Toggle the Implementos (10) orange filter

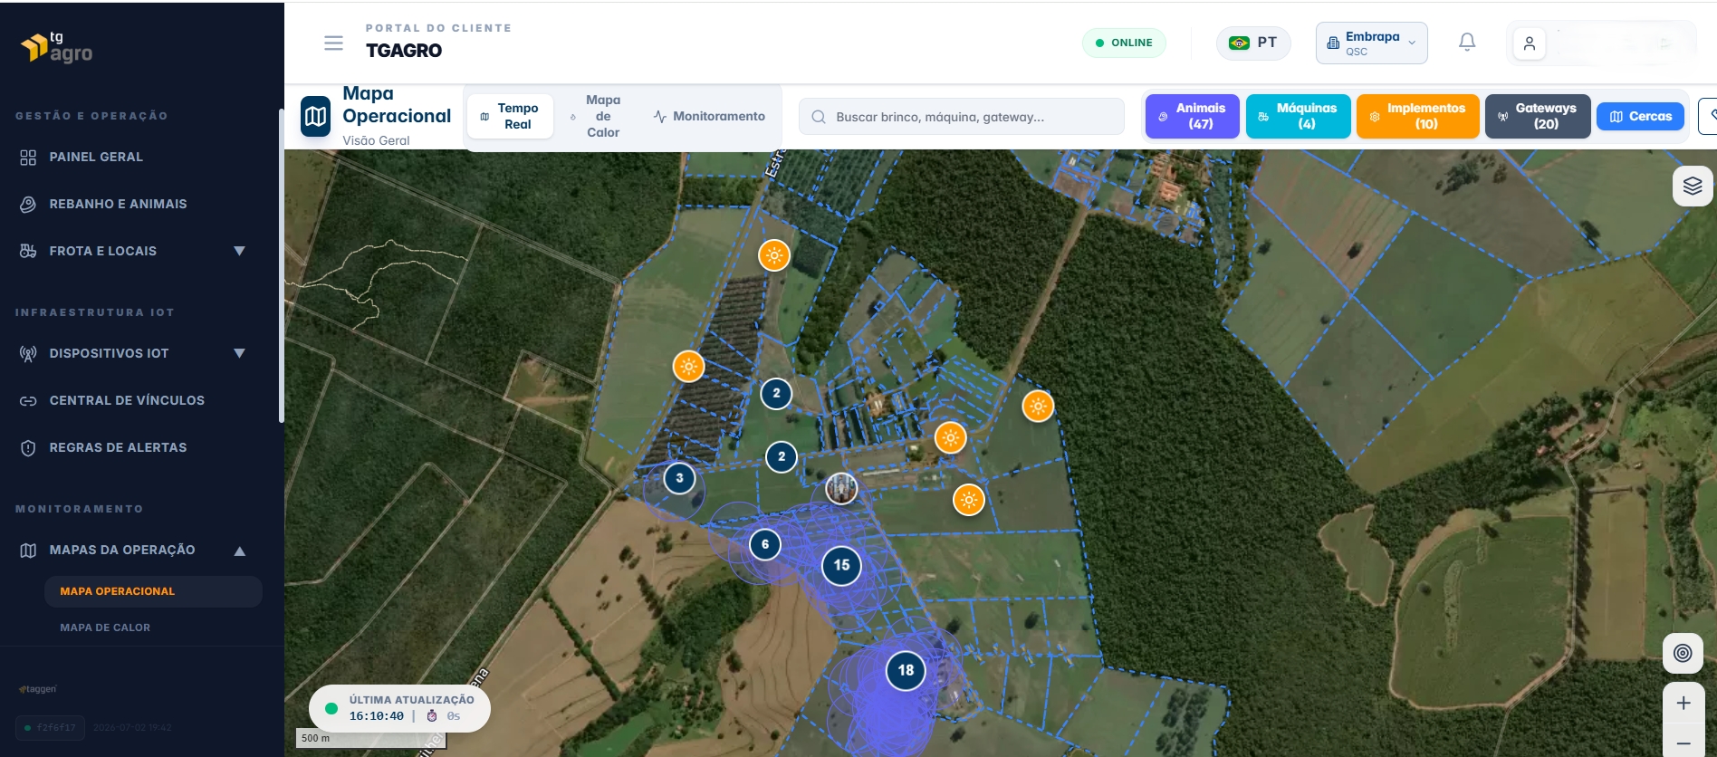[x=1417, y=116]
